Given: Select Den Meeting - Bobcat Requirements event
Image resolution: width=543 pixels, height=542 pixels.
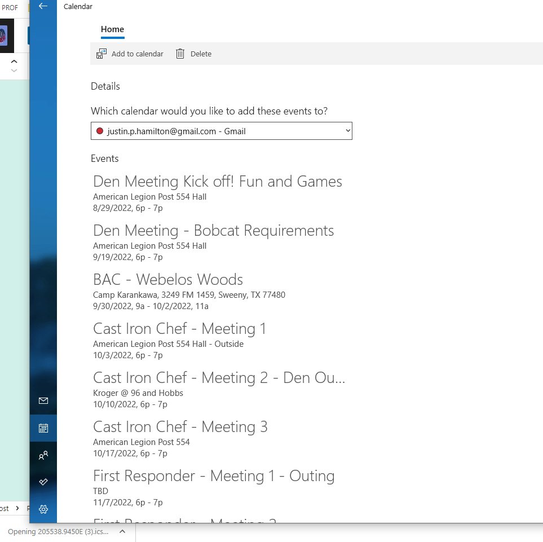Looking at the screenshot, I should [x=213, y=231].
